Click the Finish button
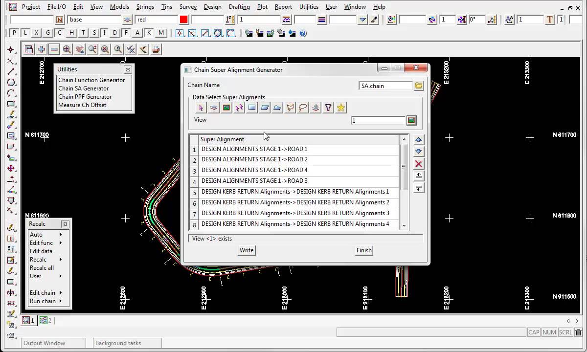The image size is (587, 352). [x=364, y=250]
